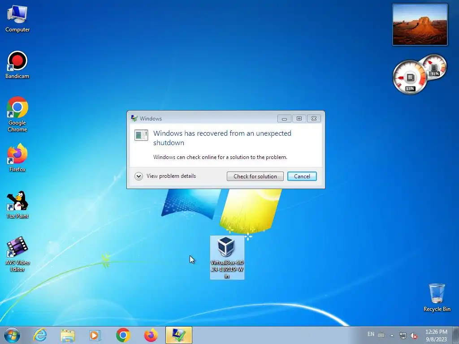Screen dimensions: 459x344
Task: Click the network status tray icon
Action: [403, 335]
